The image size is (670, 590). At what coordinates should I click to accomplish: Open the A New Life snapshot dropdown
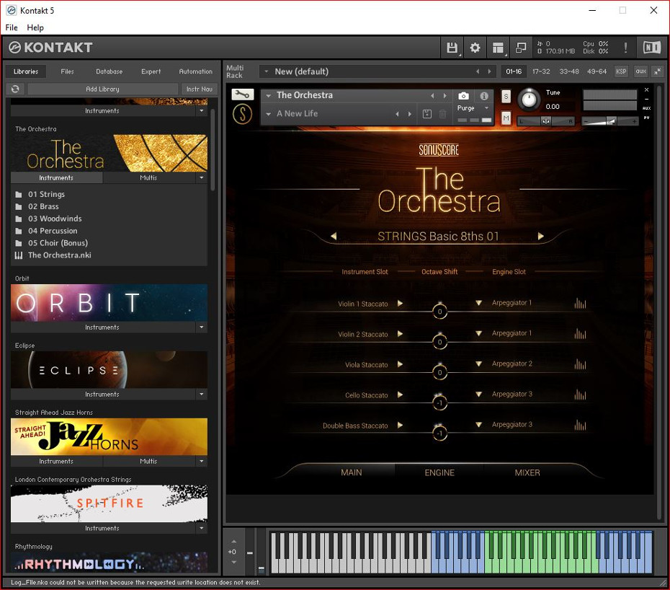click(268, 114)
